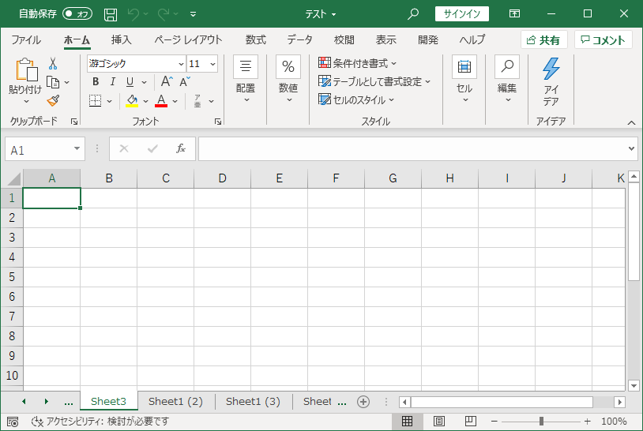This screenshot has width=643, height=431.
Task: Select column header D
Action: click(222, 178)
